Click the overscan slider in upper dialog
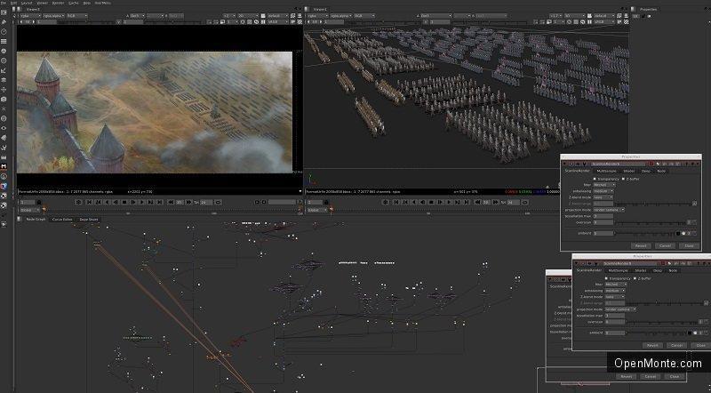This screenshot has height=393, width=711. pyautogui.click(x=650, y=223)
